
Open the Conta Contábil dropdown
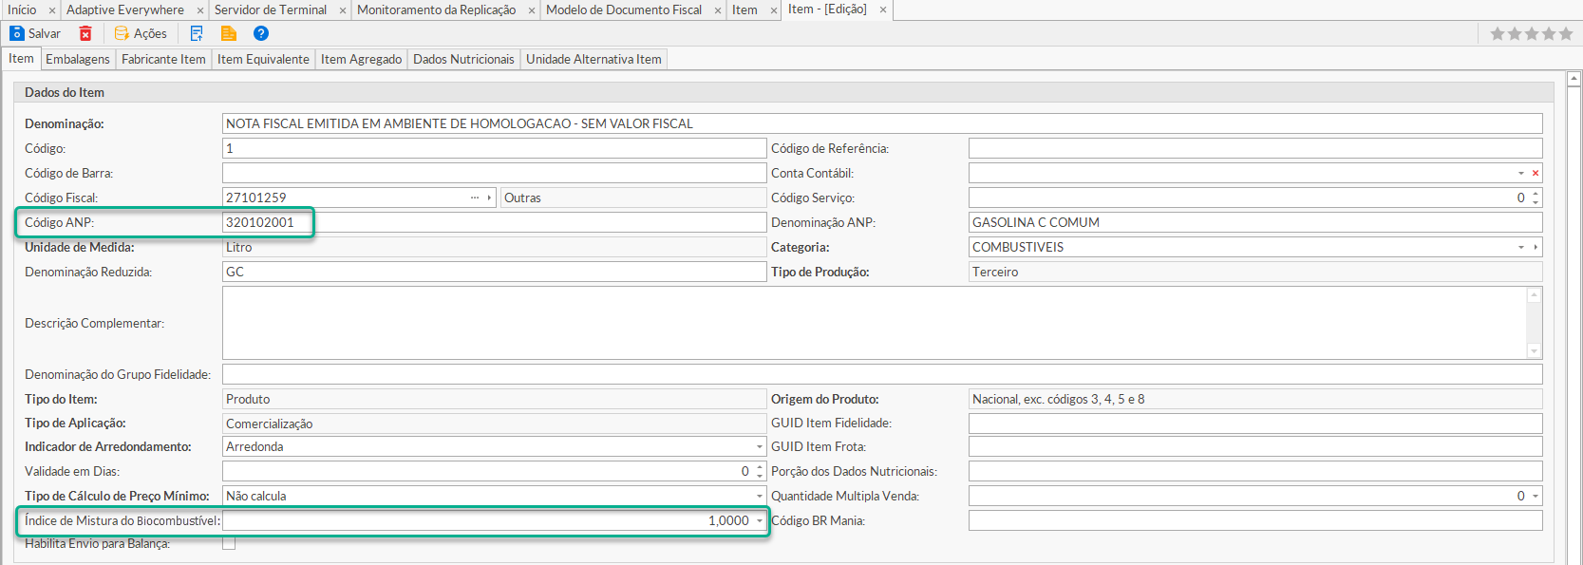click(x=1521, y=173)
